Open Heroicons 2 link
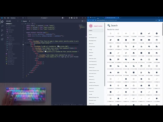This screenshot has height=122, width=163. [x=92, y=80]
